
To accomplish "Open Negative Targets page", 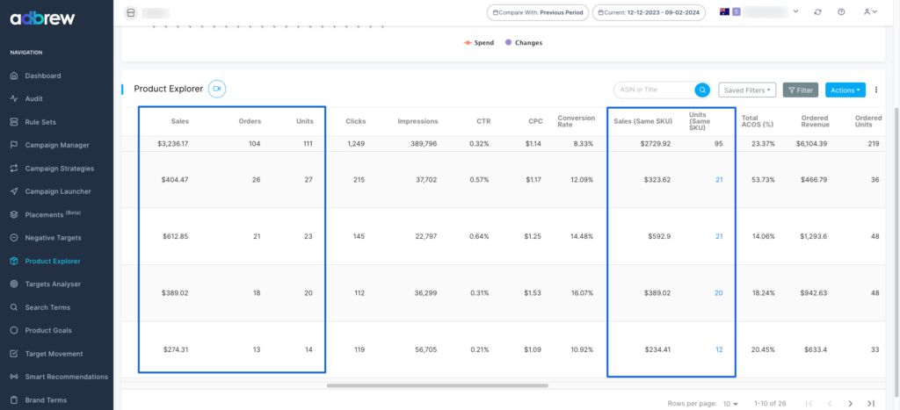I will click(54, 237).
